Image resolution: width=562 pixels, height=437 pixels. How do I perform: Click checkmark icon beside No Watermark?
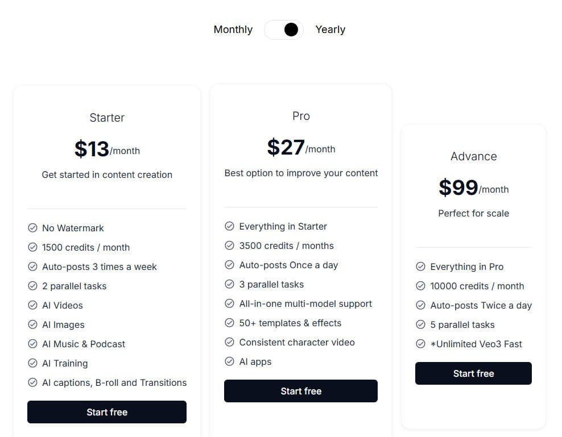pos(33,228)
